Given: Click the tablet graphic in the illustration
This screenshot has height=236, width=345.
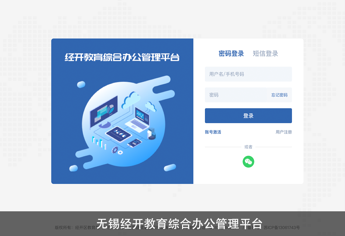Looking at the screenshot, I should 119,134.
